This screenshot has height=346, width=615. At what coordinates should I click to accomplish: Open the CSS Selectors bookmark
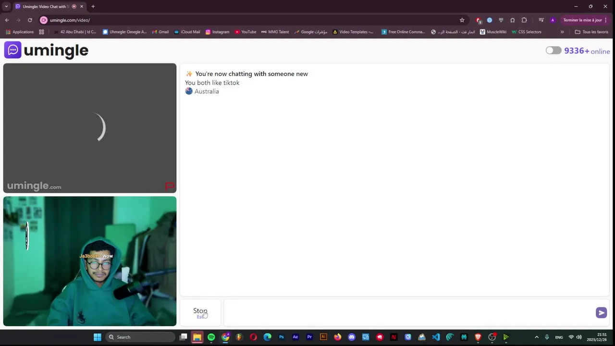point(526,32)
